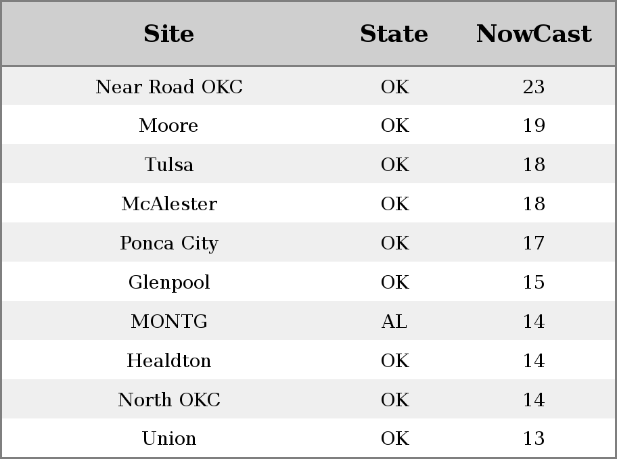Image resolution: width=617 pixels, height=459 pixels.
Task: Click the NowCast value 15
Action: pos(534,282)
